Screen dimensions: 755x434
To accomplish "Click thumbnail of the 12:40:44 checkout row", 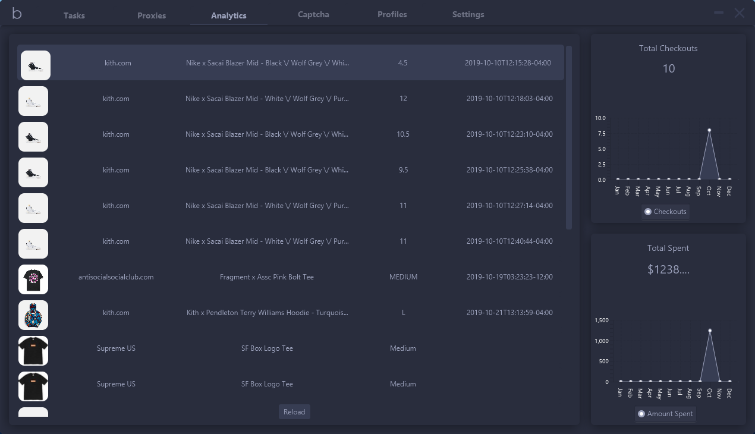I will click(x=33, y=244).
